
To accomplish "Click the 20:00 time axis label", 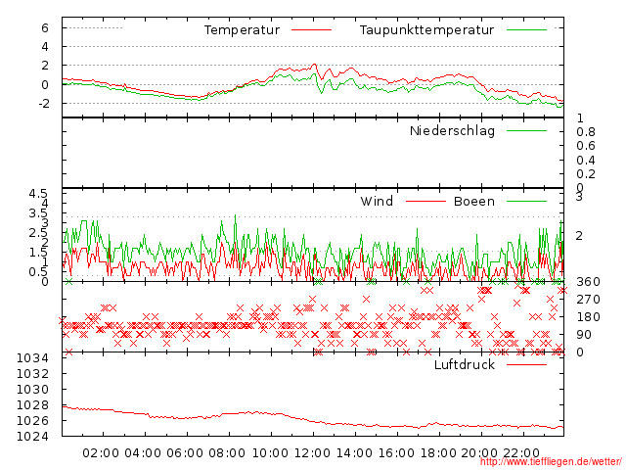I will click(479, 453).
